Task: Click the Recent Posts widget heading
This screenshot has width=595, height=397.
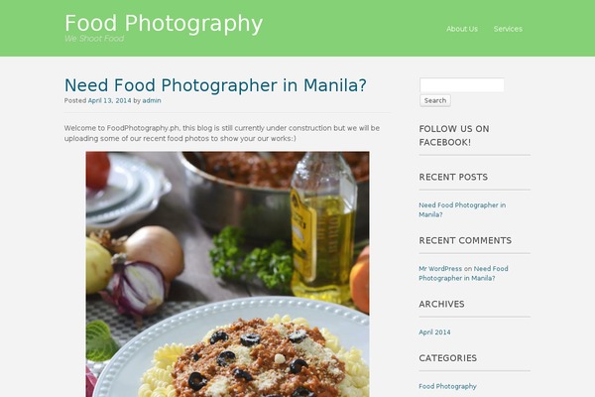Action: pos(453,177)
